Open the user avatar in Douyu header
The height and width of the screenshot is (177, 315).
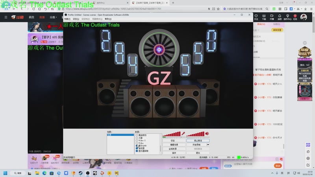point(304,17)
